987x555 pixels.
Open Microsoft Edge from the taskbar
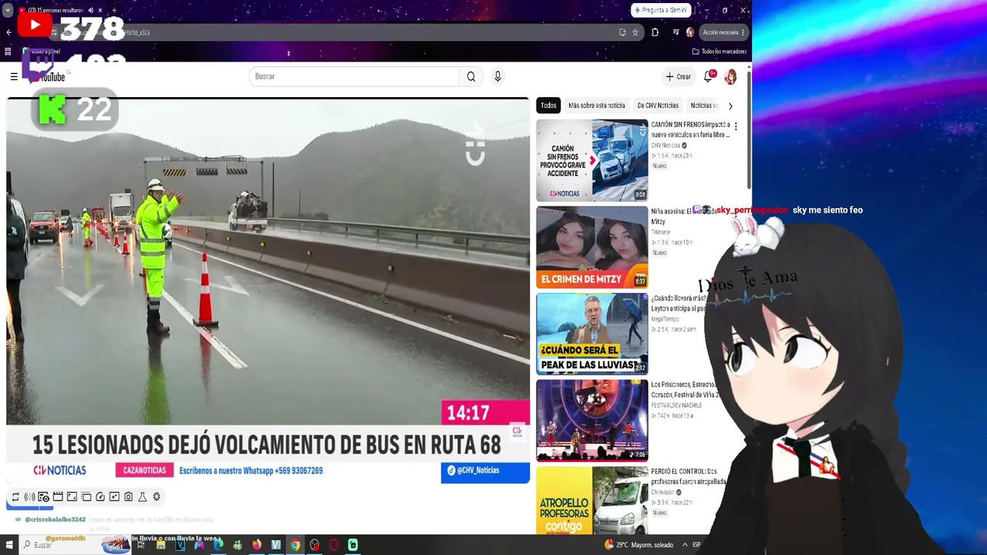218,545
